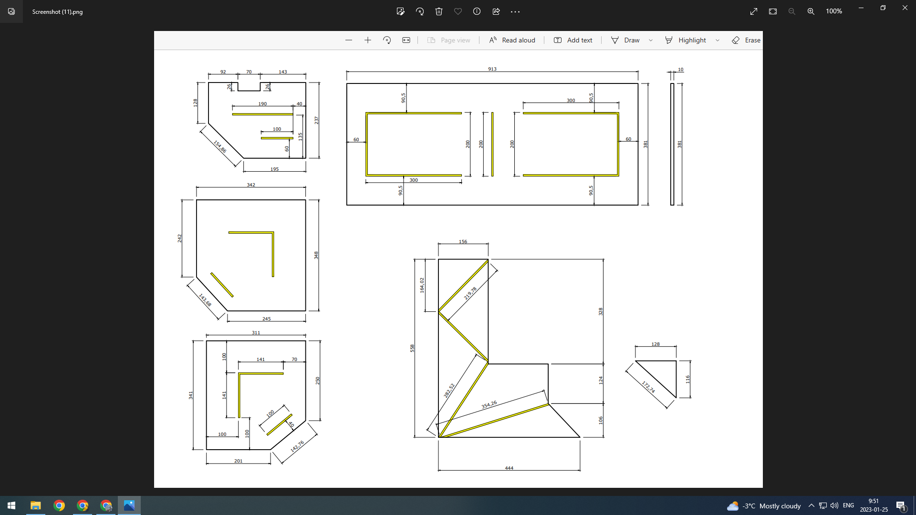Click the Edit image icon in top bar
This screenshot has width=916, height=515.
pos(400,11)
